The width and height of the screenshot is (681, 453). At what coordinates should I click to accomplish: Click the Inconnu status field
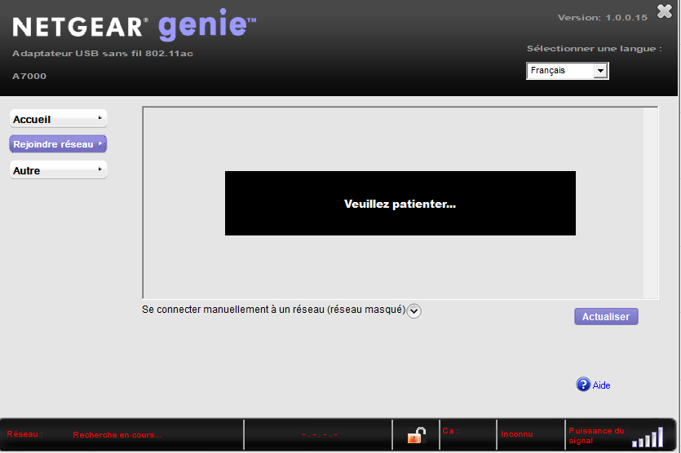coord(517,434)
